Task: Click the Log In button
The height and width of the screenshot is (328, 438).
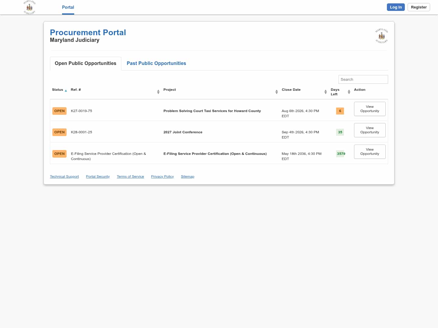Action: coord(396,7)
